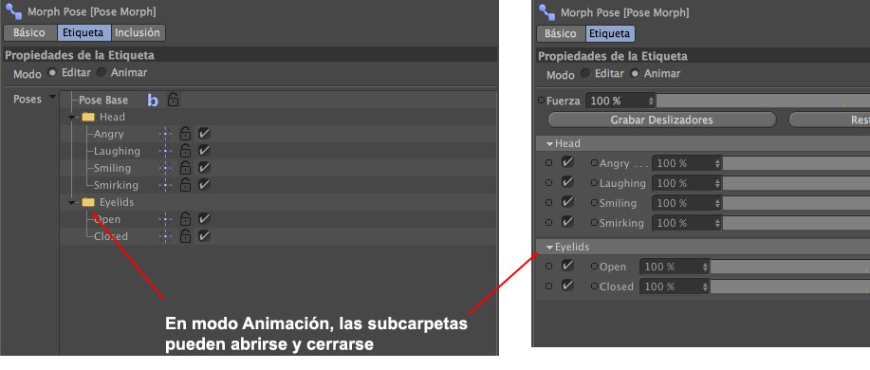The height and width of the screenshot is (370, 870).
Task: Select the Smirking pose name in the tree
Action: pyautogui.click(x=116, y=185)
